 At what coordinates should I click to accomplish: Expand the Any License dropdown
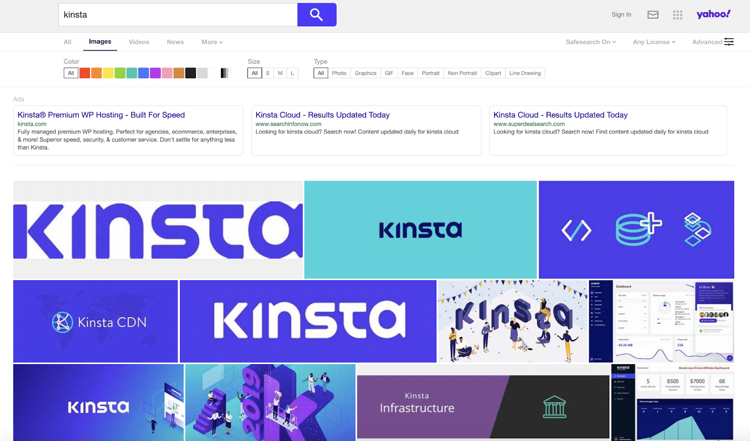click(654, 42)
